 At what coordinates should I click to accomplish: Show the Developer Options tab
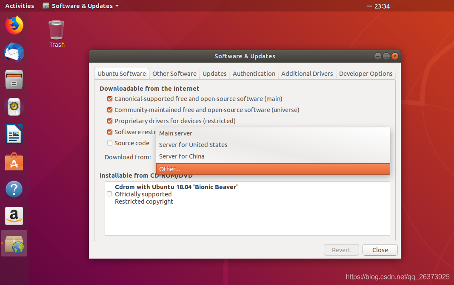[365, 74]
